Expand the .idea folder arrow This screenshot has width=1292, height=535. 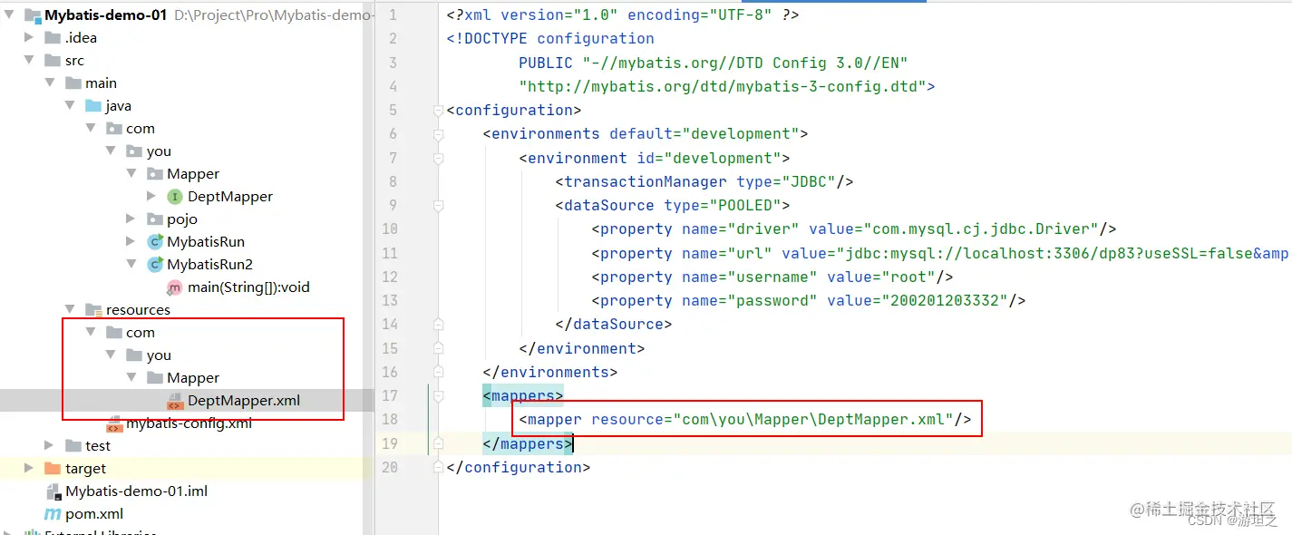[29, 37]
